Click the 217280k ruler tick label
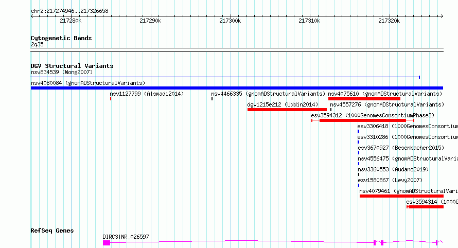Viewport: 458px width, 248px height. [x=71, y=21]
